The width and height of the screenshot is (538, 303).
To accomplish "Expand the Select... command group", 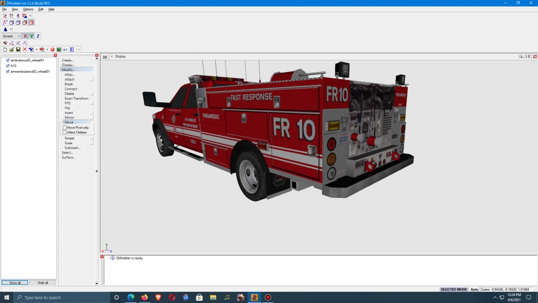I will click(67, 152).
